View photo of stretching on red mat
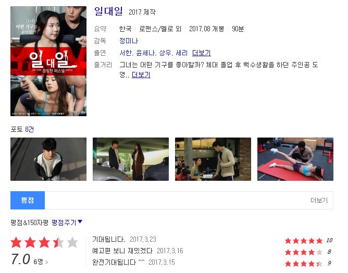 point(295,159)
